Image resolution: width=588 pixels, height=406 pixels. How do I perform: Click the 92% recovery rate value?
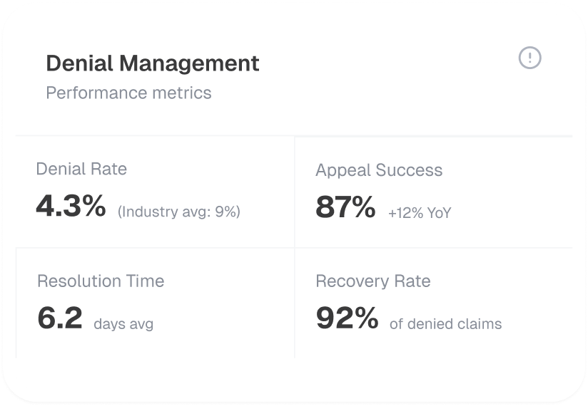tap(347, 318)
